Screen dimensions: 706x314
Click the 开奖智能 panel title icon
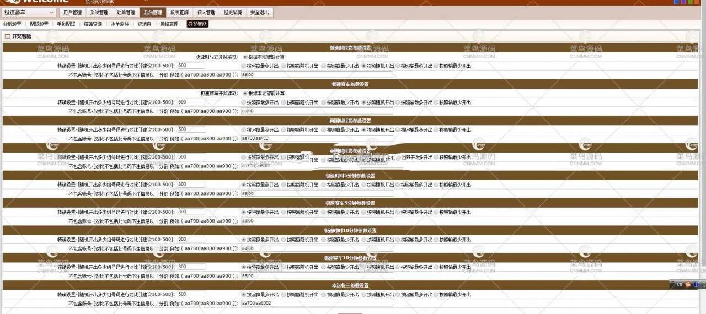click(8, 36)
